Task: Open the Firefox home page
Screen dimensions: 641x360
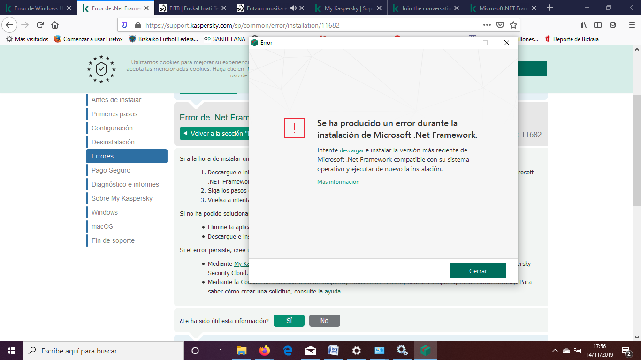Action: [55, 25]
